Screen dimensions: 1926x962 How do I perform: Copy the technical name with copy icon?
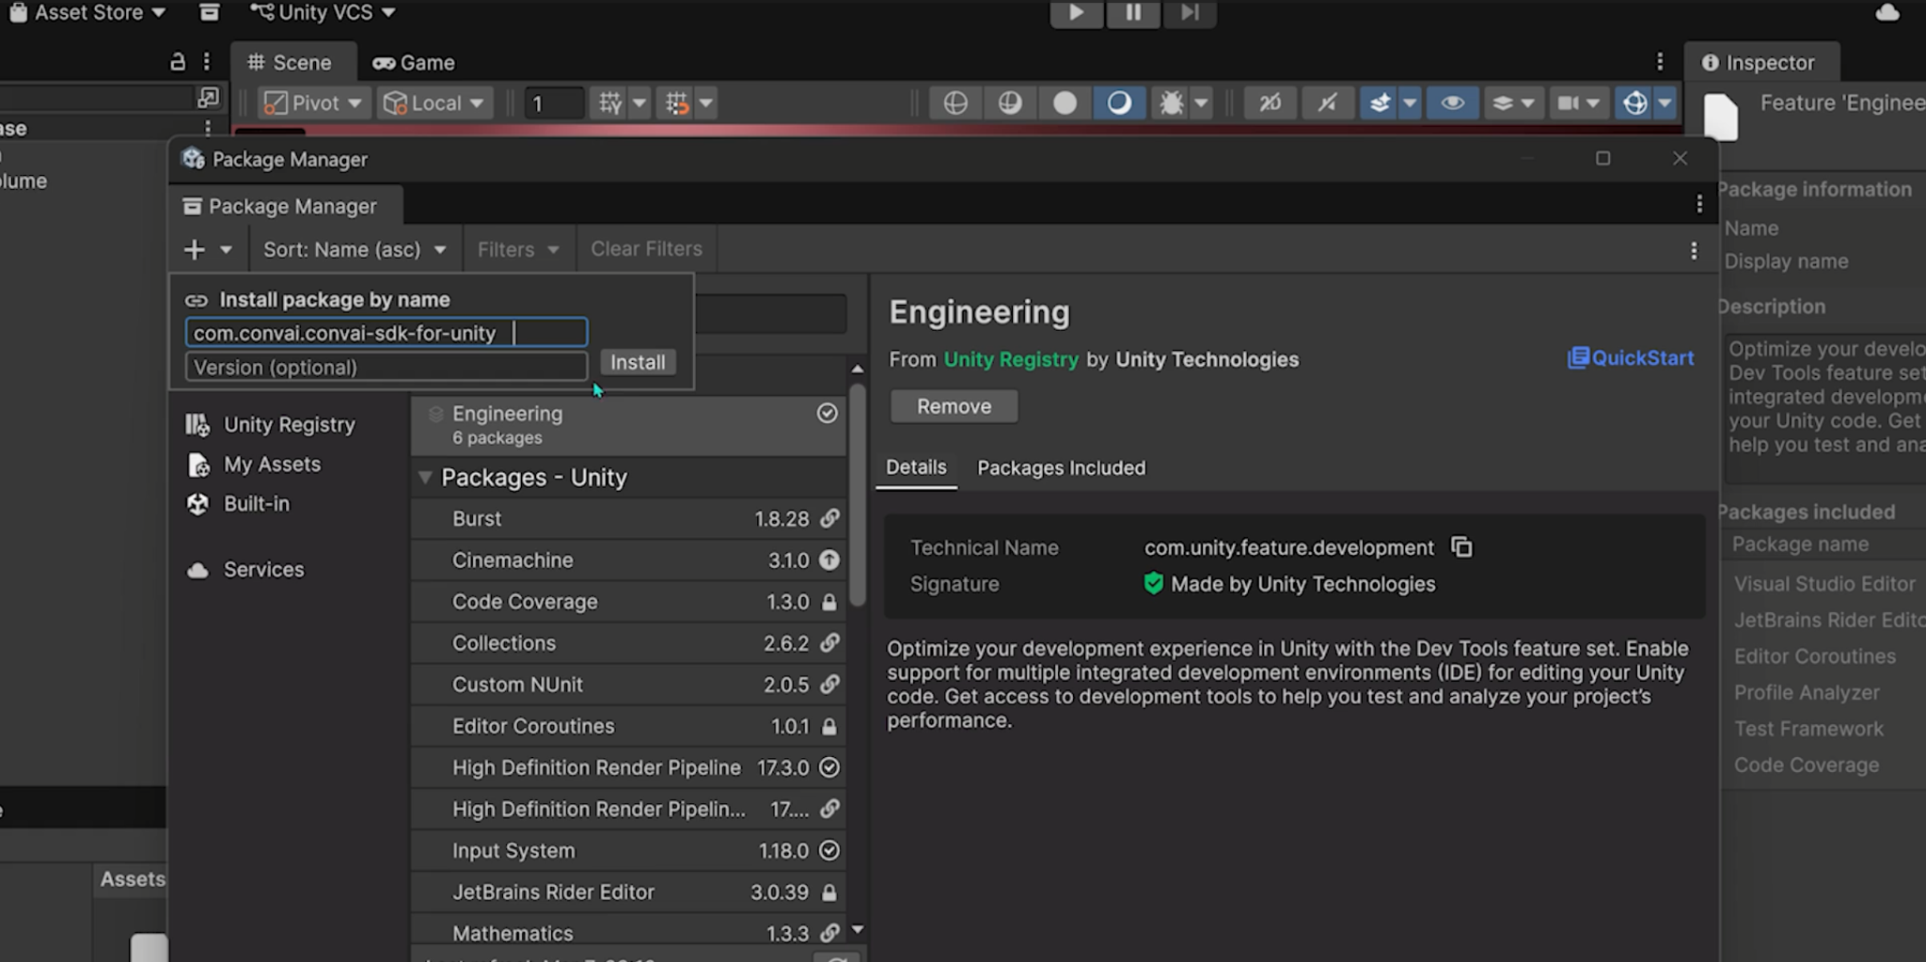(1461, 547)
